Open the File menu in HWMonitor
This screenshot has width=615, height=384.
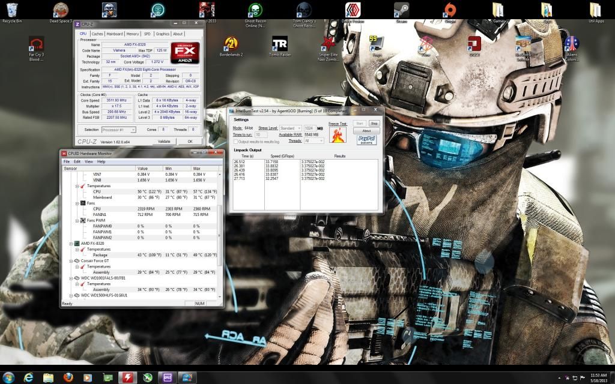pyautogui.click(x=67, y=161)
